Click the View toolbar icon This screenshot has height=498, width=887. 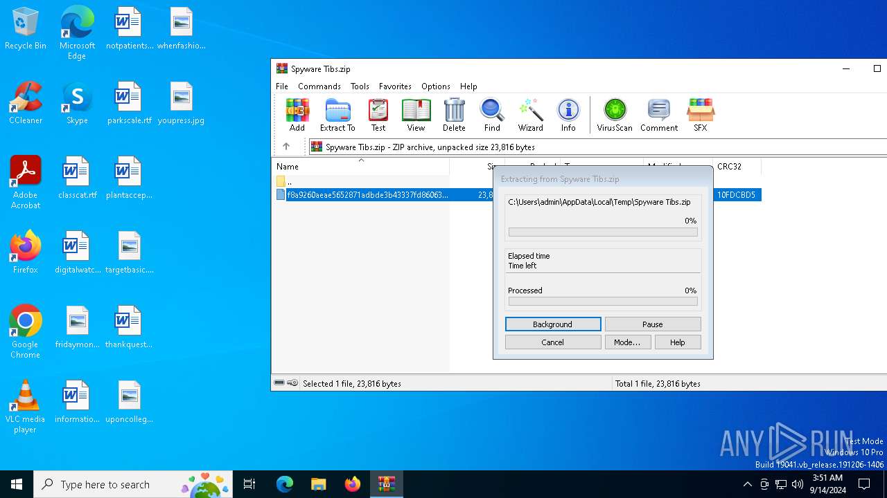pyautogui.click(x=416, y=115)
